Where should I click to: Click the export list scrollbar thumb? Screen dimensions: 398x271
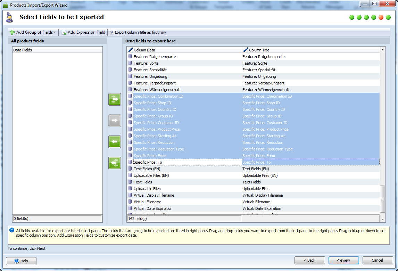[382, 199]
